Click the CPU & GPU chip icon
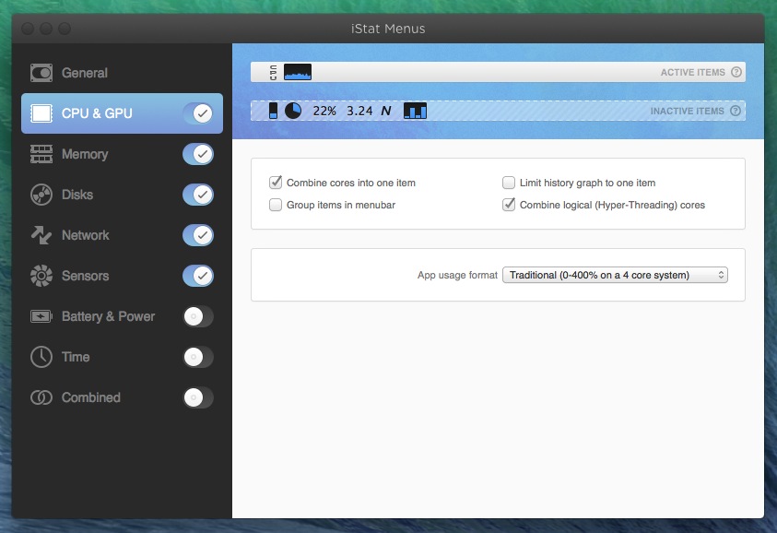 coord(41,113)
